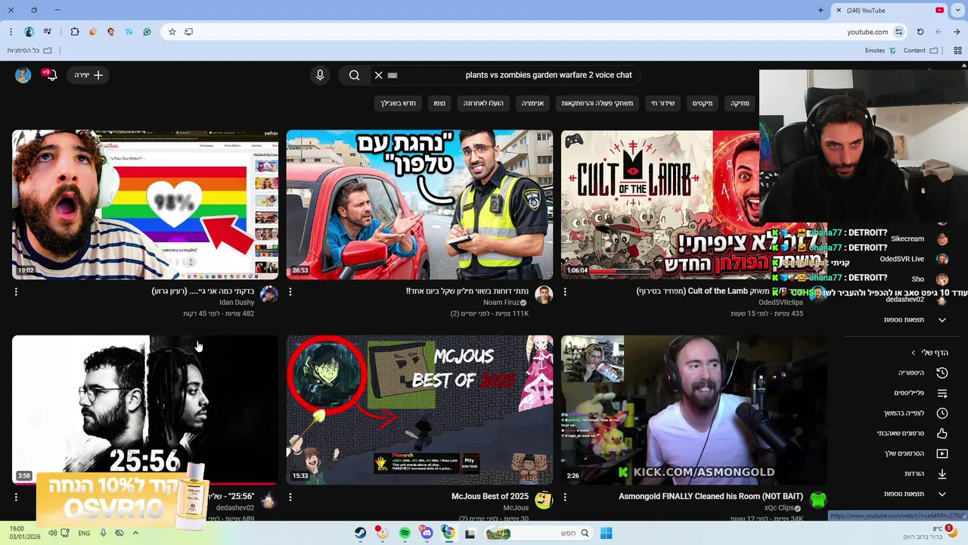Image resolution: width=968 pixels, height=545 pixels.
Task: Open Steam from the taskbar
Action: (361, 533)
